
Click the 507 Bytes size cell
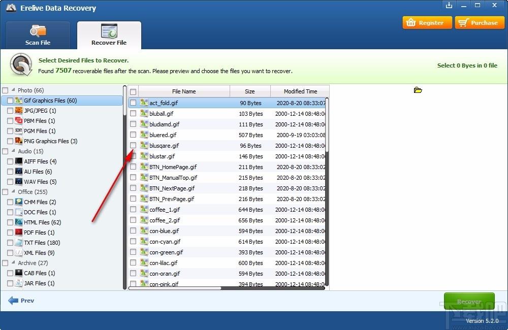(x=251, y=135)
